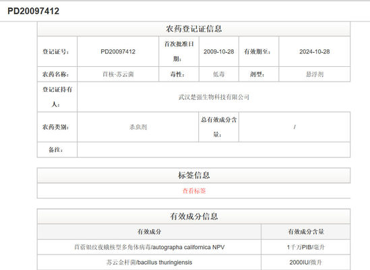Select the holder 武汉楚强生物科技有限公司
Image resolution: width=370 pixels, height=270 pixels.
pos(214,97)
